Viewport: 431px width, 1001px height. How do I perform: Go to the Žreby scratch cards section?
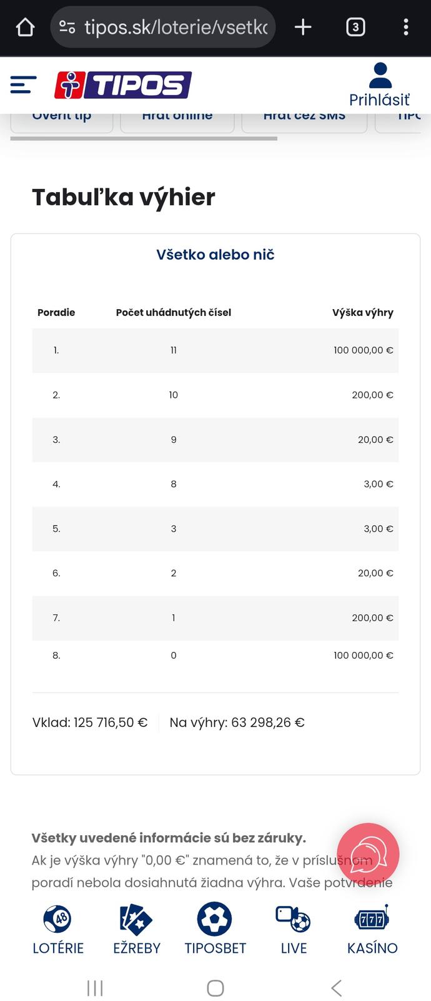[137, 930]
